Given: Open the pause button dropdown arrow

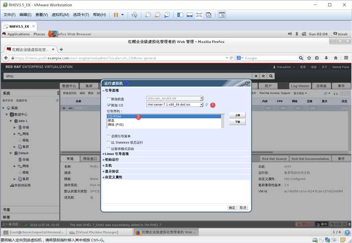Looking at the screenshot, I should 122,15.
